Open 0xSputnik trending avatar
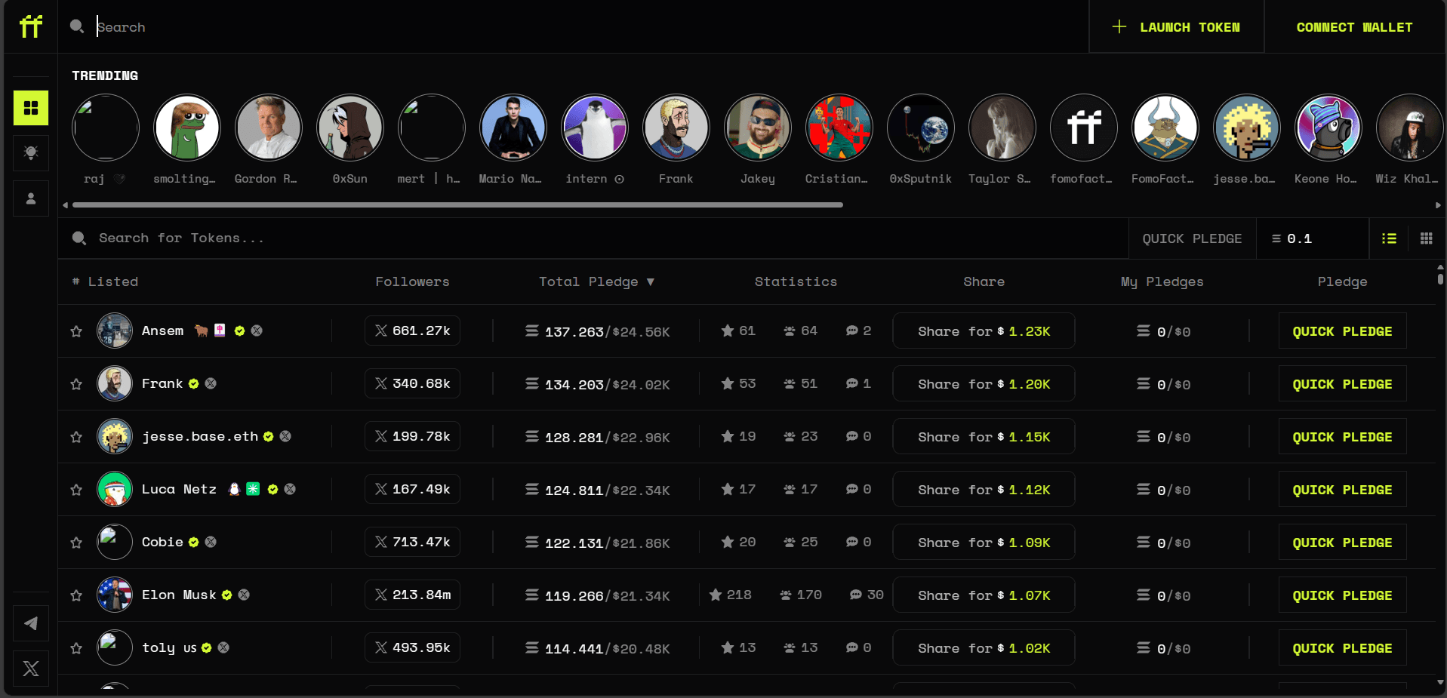The height and width of the screenshot is (698, 1447). tap(920, 128)
